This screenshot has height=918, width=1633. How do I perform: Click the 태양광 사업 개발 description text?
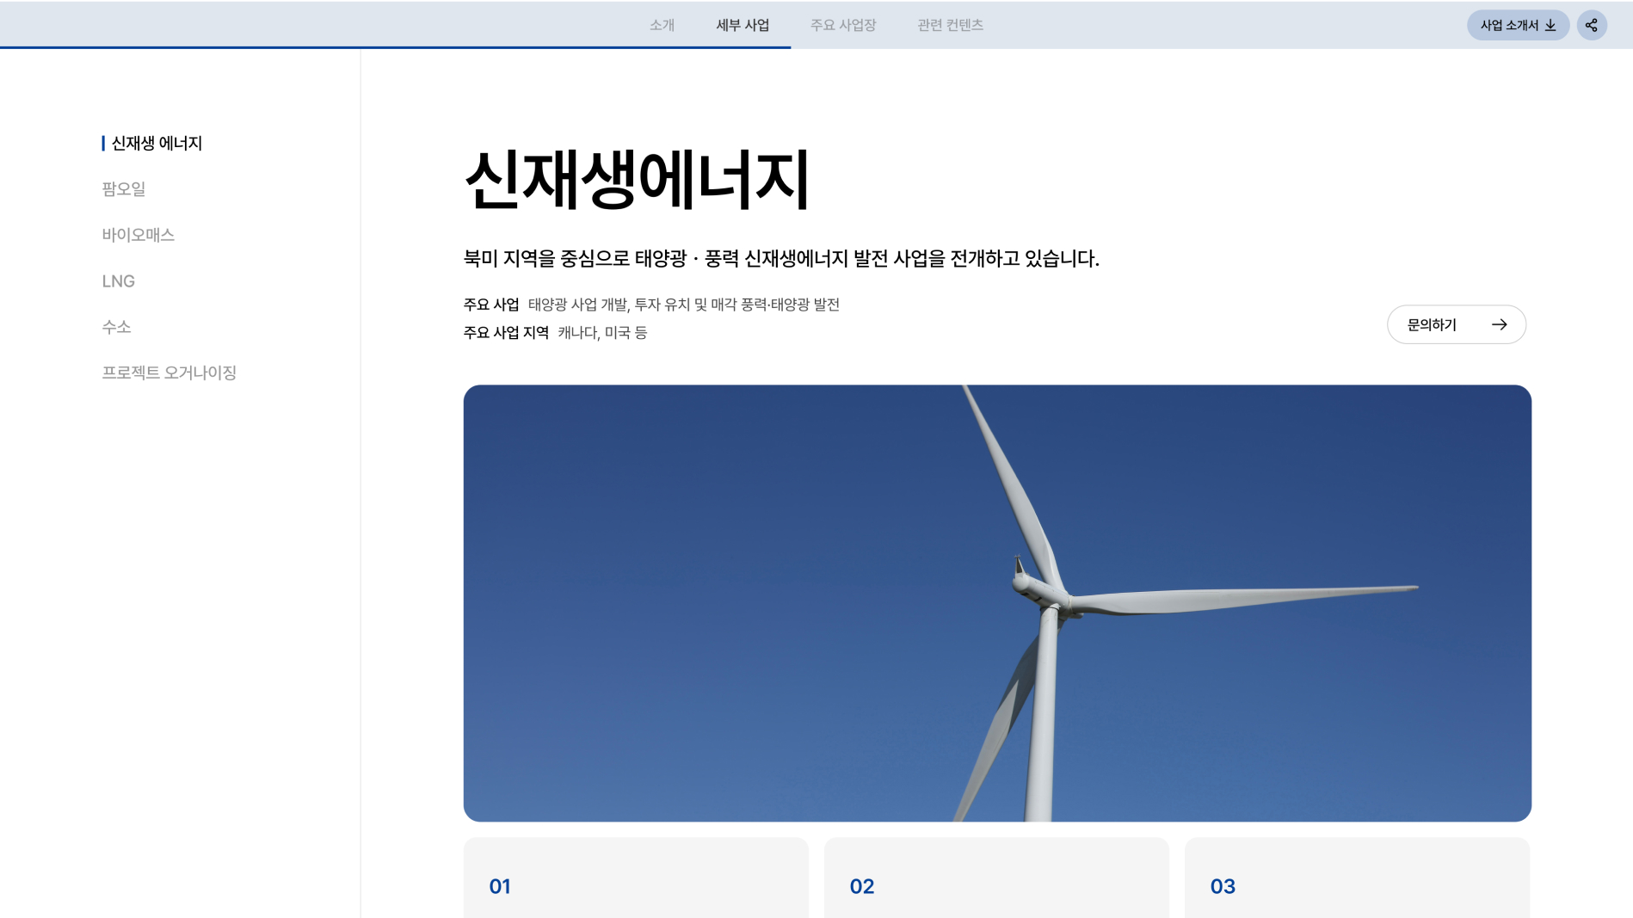(684, 305)
